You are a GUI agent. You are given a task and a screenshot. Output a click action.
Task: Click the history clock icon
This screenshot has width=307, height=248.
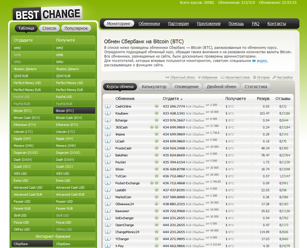coord(255,77)
